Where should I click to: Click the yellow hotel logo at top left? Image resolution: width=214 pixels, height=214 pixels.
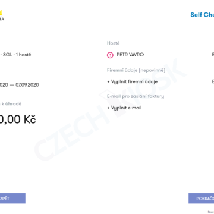tap(1, 15)
